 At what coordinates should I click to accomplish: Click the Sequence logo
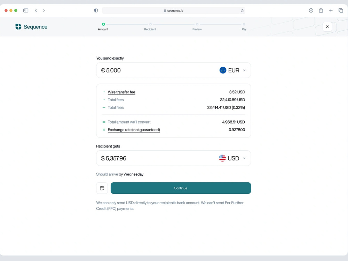click(x=31, y=27)
